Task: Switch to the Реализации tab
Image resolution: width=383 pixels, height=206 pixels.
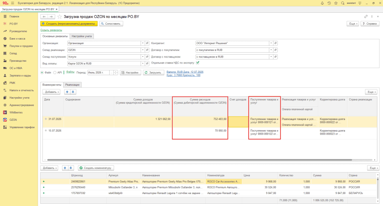Action: (x=72, y=85)
